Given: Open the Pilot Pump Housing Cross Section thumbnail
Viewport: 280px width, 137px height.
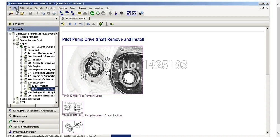Looking at the screenshot, I should click(x=73, y=107).
